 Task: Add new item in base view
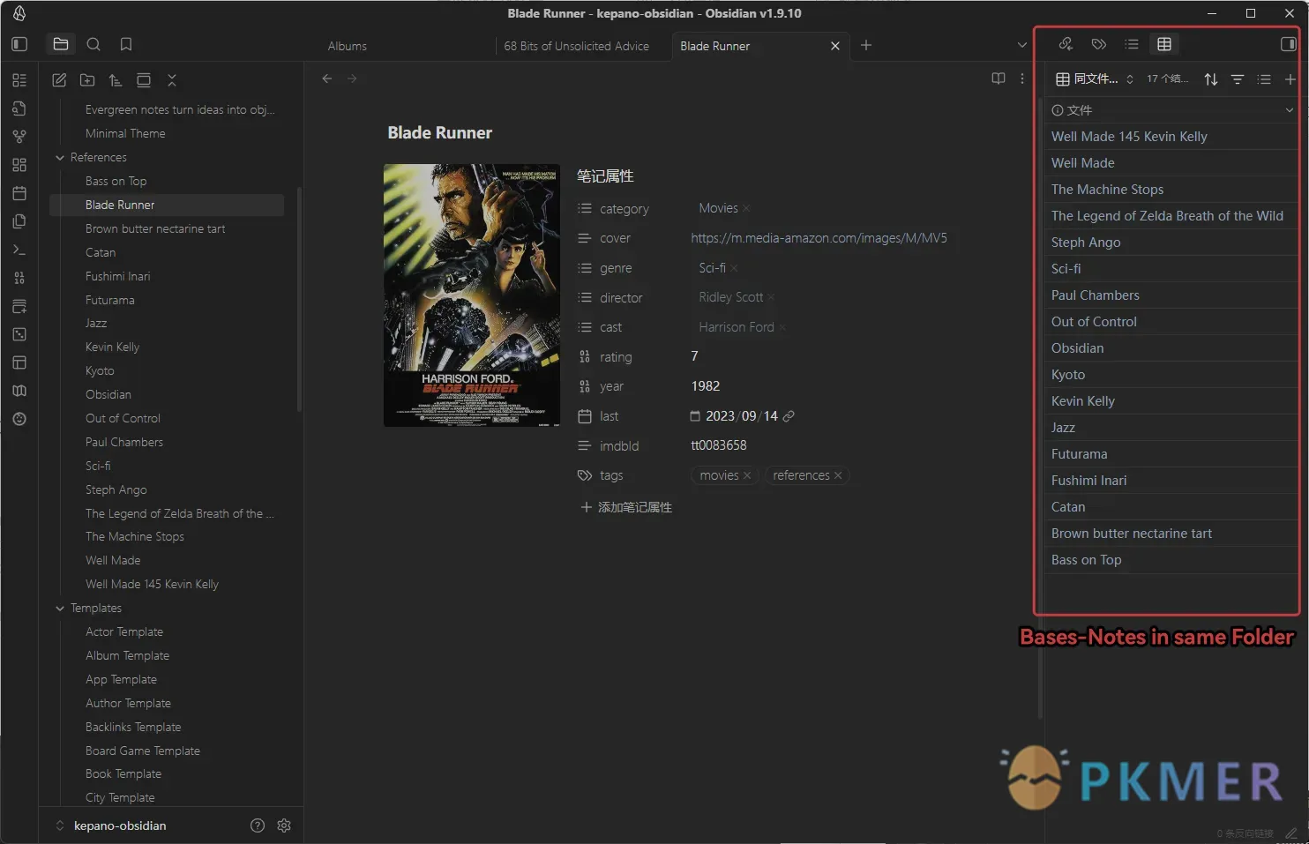[1290, 79]
